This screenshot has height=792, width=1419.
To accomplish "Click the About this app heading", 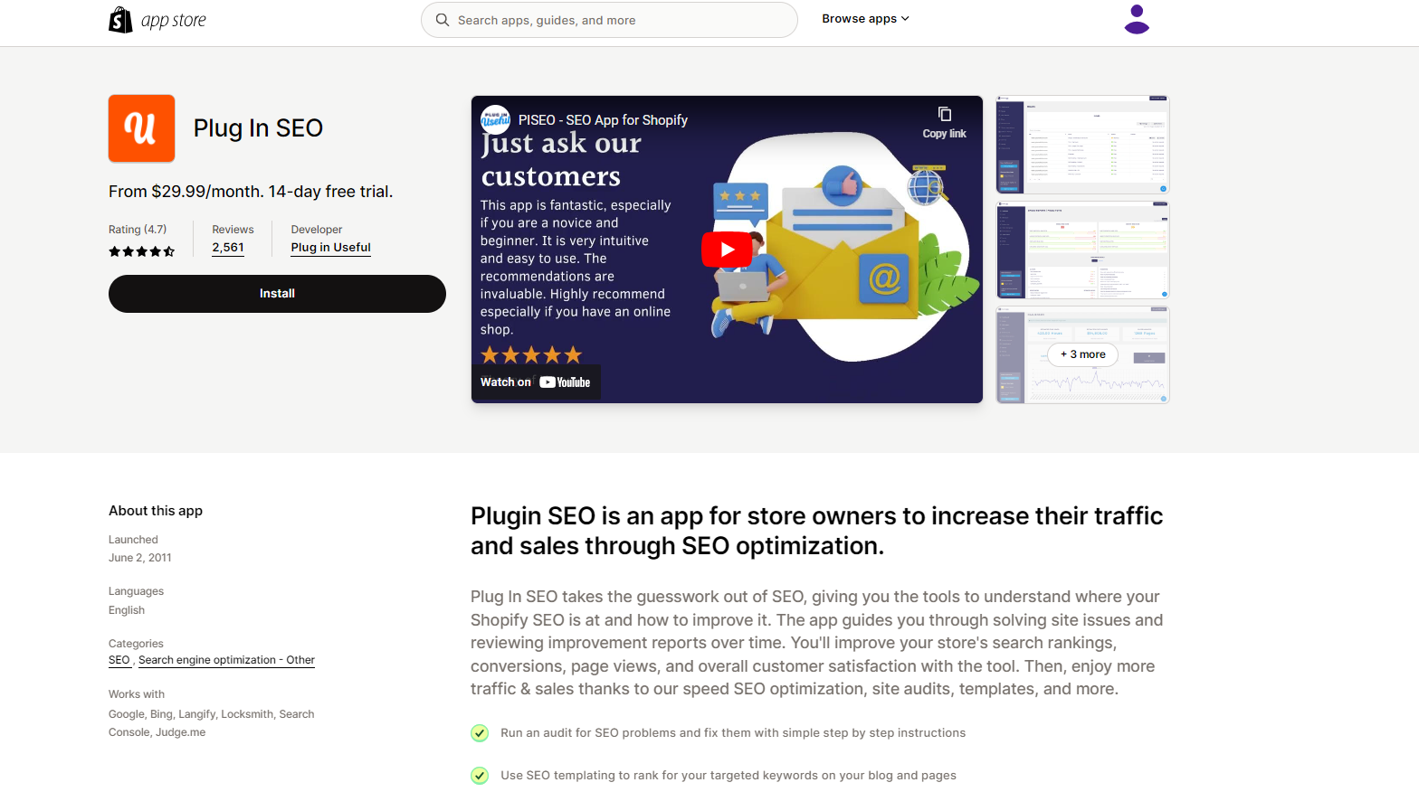I will [x=156, y=511].
